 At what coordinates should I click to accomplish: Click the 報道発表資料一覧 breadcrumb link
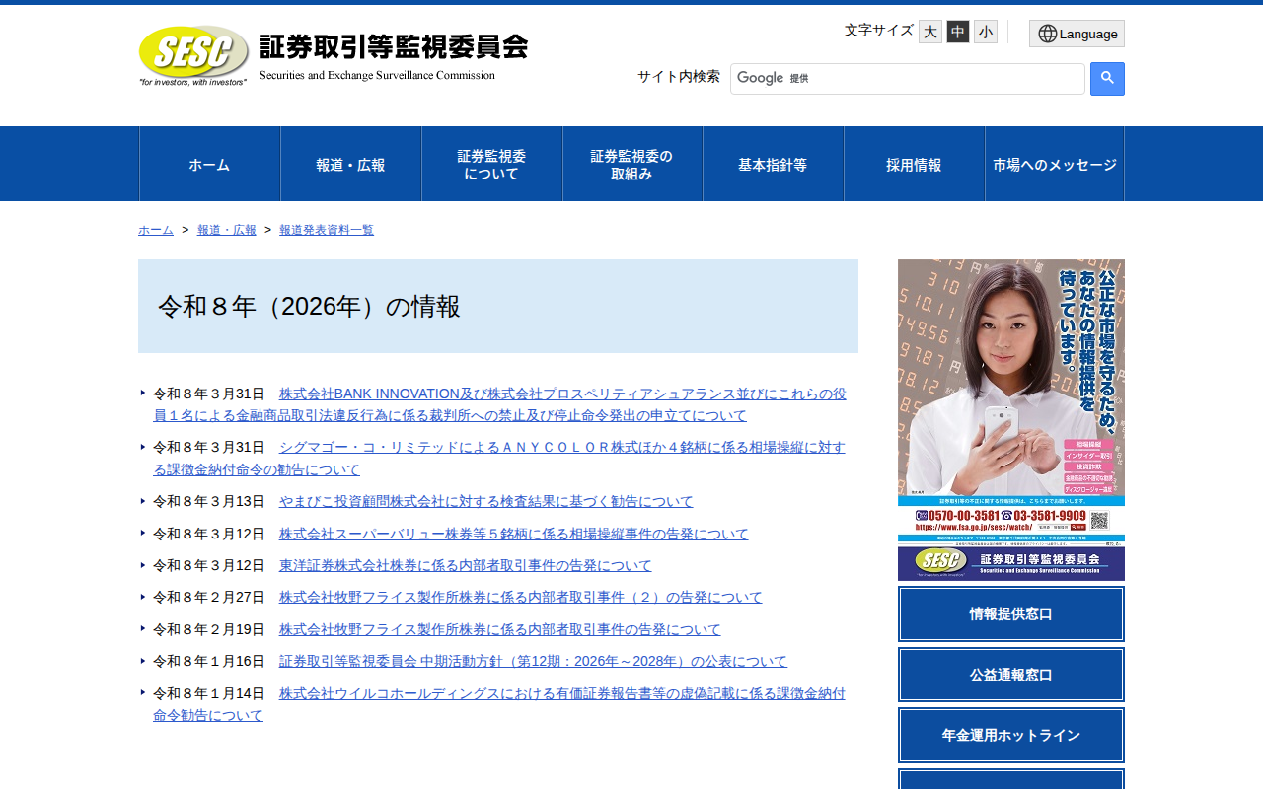pos(327,229)
